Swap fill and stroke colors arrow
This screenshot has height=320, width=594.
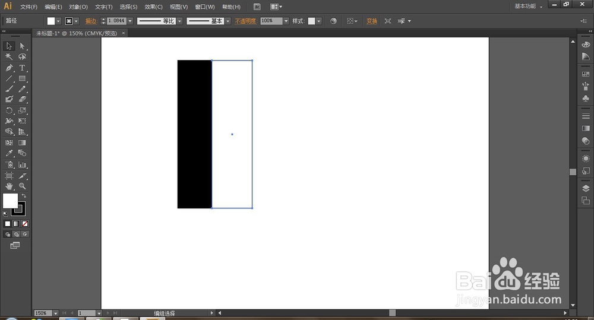pos(24,196)
